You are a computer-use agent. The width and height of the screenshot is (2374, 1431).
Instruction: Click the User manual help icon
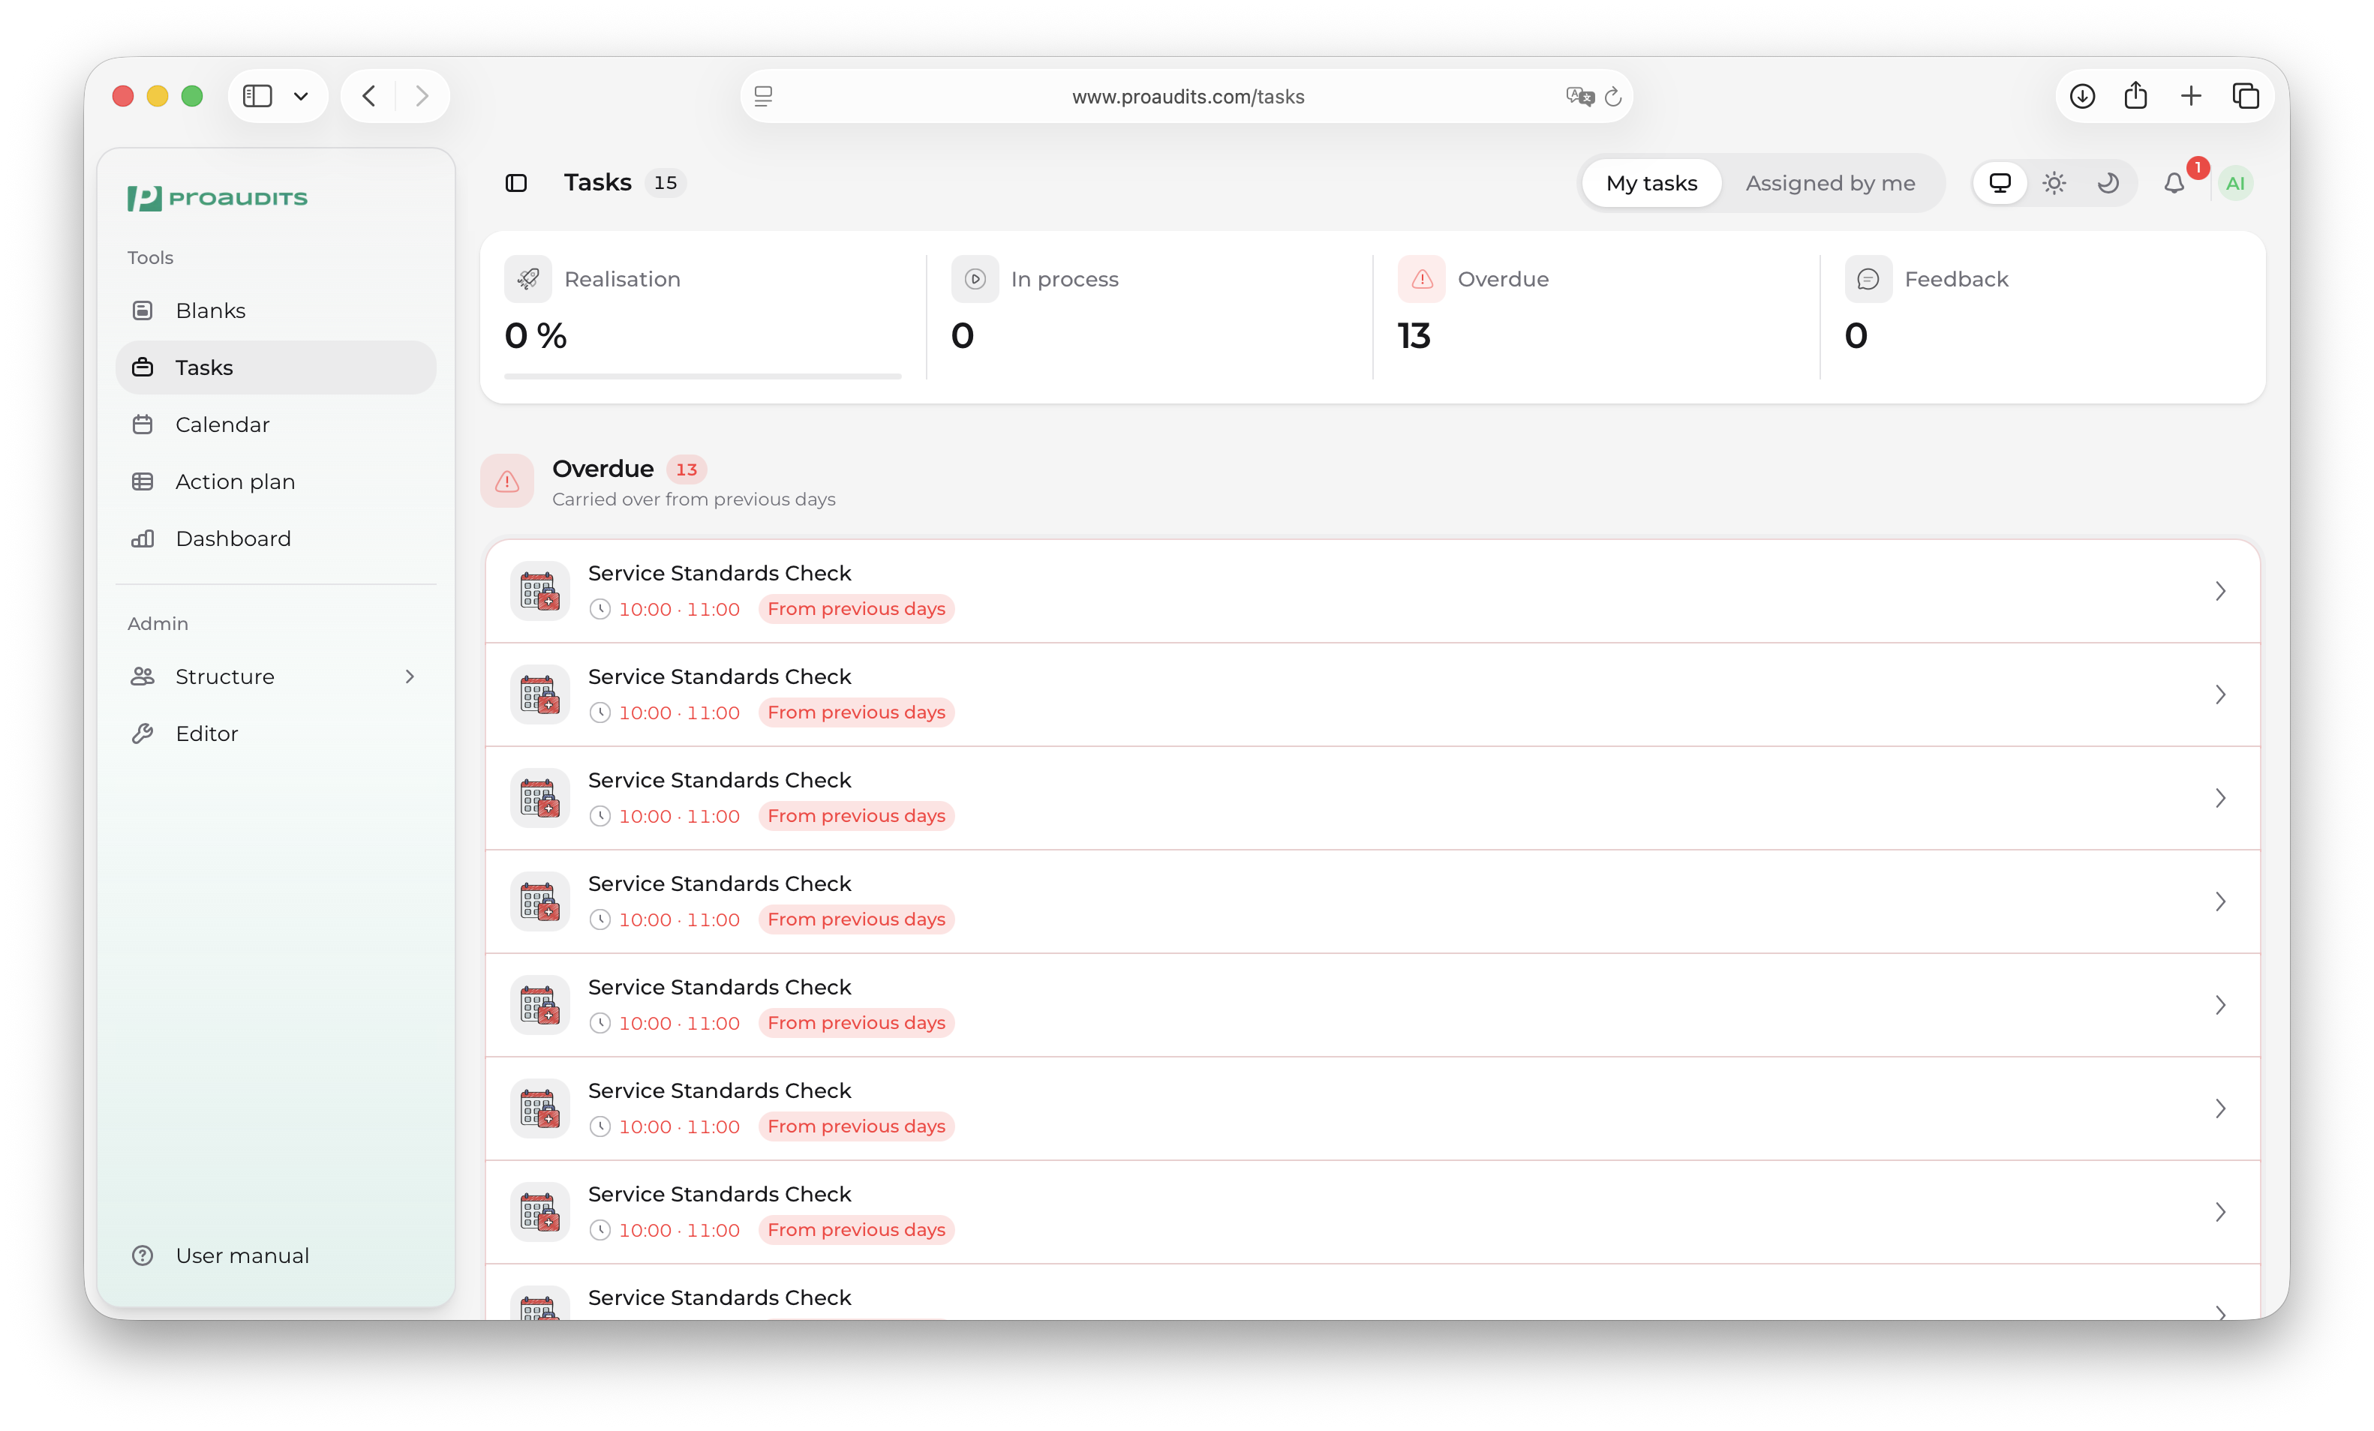tap(143, 1255)
